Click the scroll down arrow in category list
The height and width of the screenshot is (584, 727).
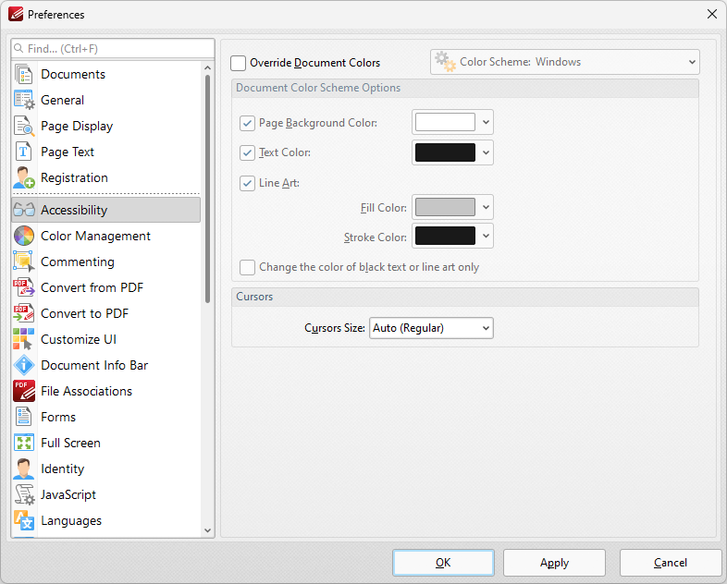(x=208, y=530)
